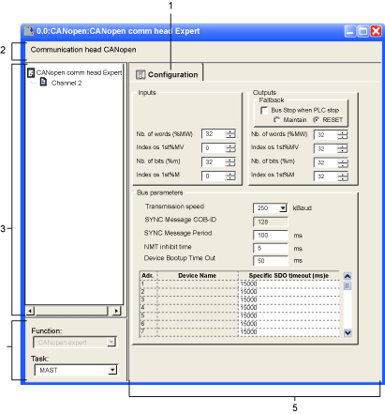
Task: Click the NMT inhibit time field
Action: click(x=271, y=248)
